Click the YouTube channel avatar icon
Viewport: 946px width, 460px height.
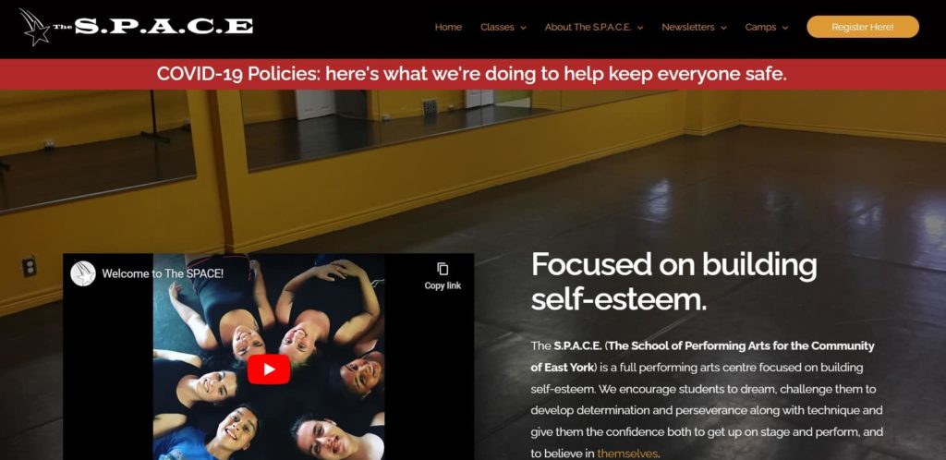(x=83, y=273)
